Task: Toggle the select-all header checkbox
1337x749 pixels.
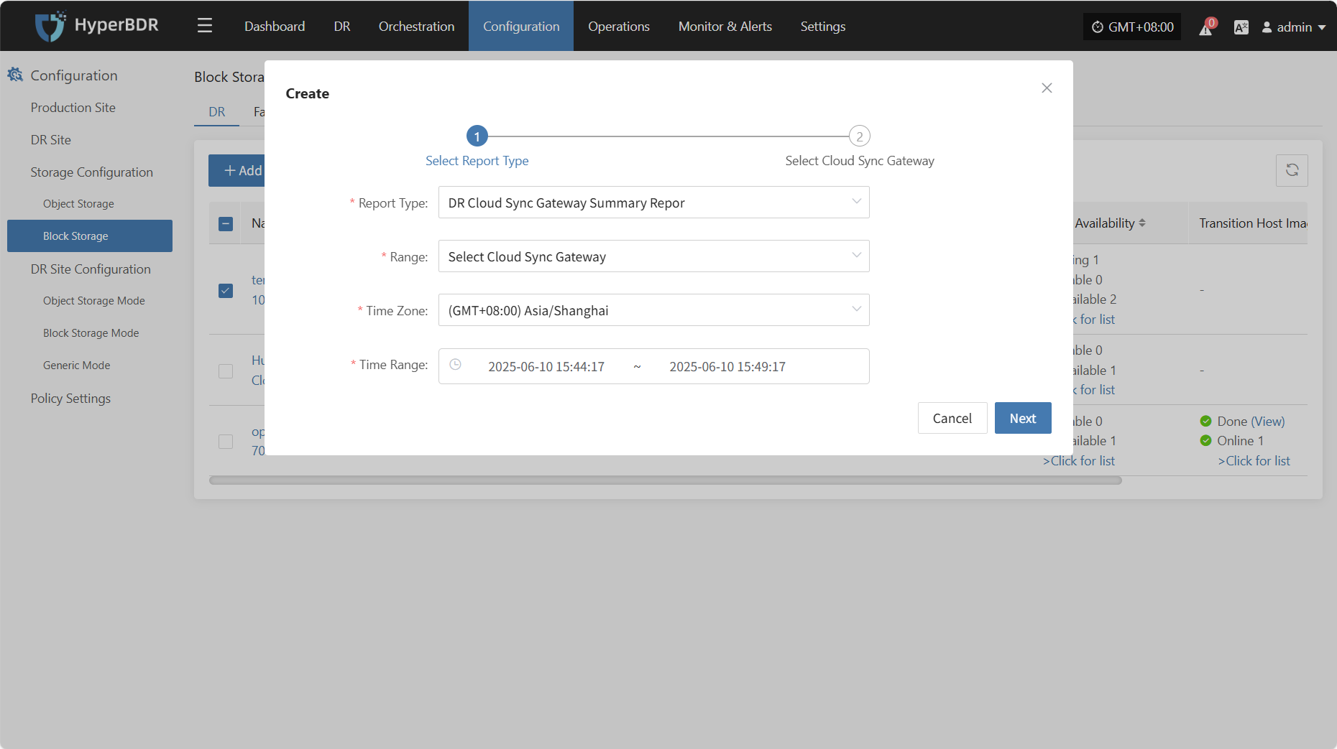Action: 226,223
